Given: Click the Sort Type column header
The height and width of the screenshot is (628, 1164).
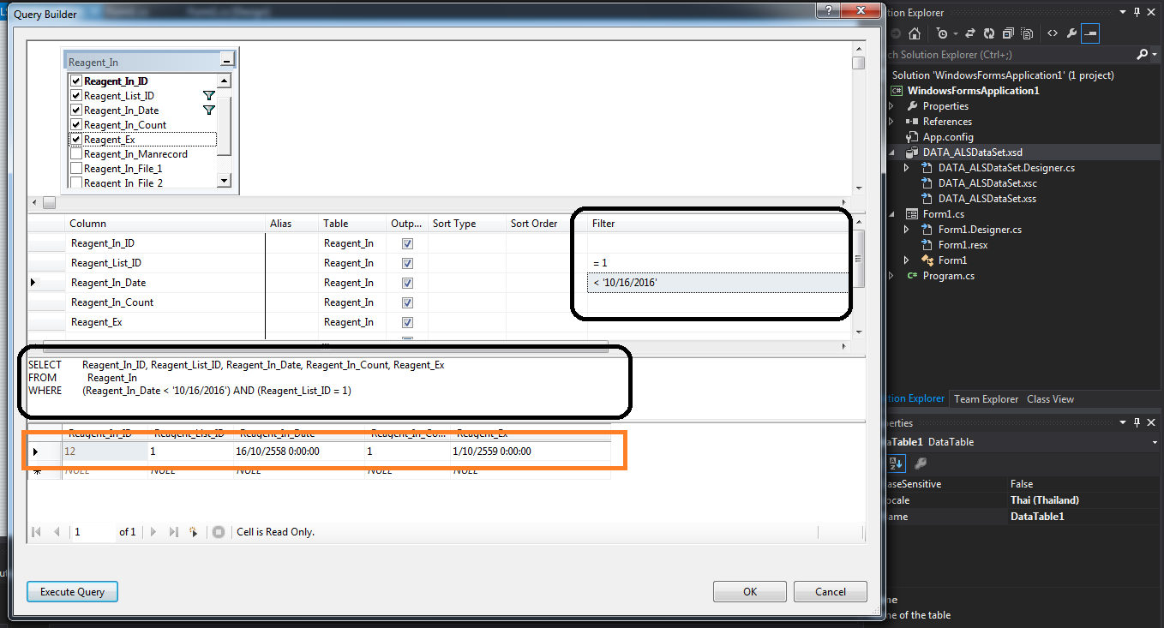Looking at the screenshot, I should click(467, 224).
